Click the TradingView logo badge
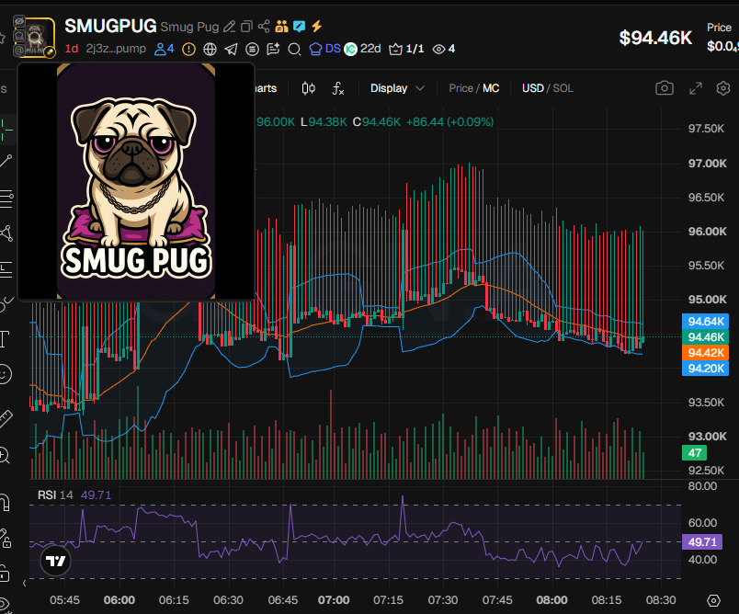 (56, 561)
